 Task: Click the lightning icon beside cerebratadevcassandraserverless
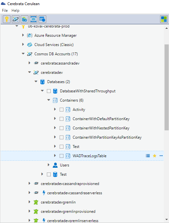point(44,193)
